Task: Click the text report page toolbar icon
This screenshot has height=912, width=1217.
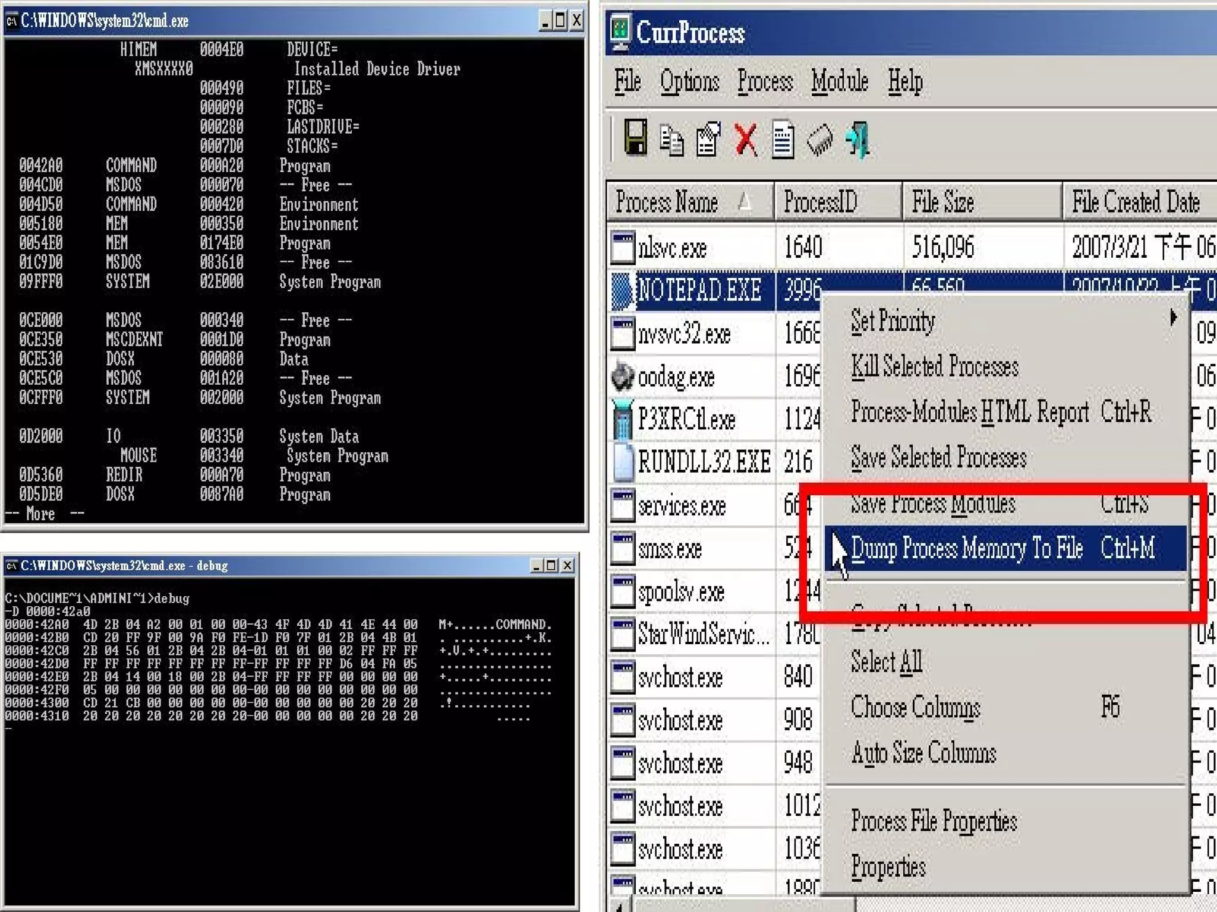Action: coord(783,140)
